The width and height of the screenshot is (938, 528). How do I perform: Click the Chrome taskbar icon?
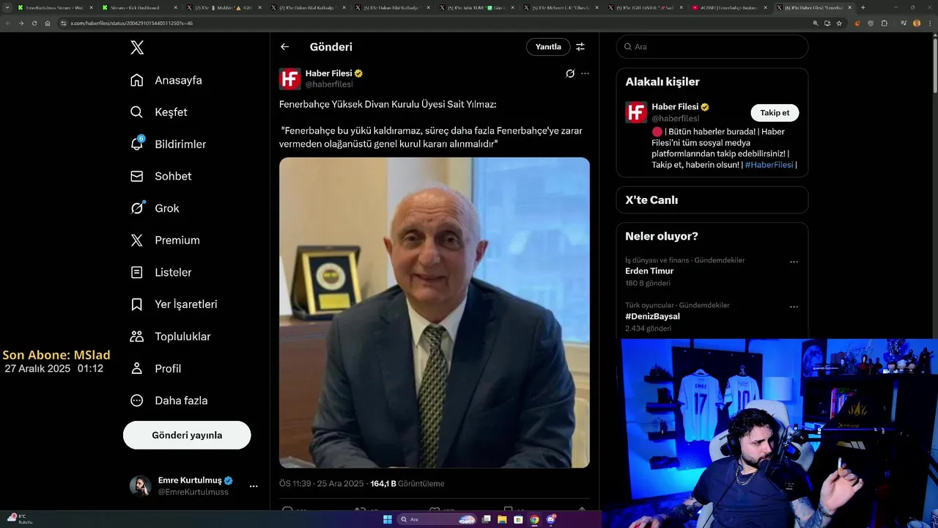(x=535, y=519)
